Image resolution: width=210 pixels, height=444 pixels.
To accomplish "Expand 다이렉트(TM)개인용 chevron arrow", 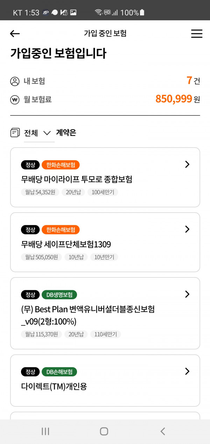I will click(187, 371).
